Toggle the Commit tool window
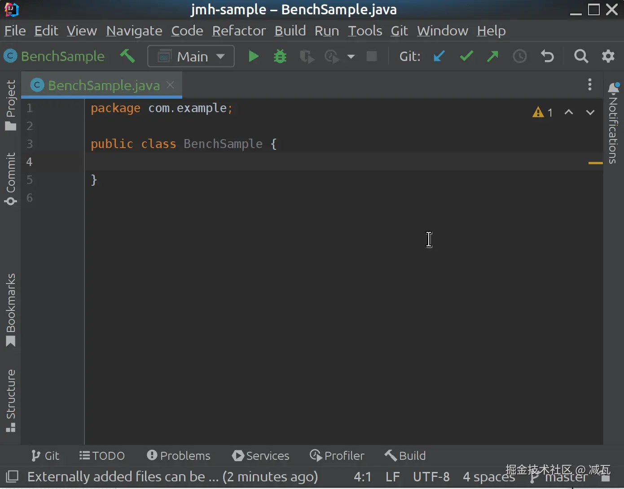 coord(10,179)
